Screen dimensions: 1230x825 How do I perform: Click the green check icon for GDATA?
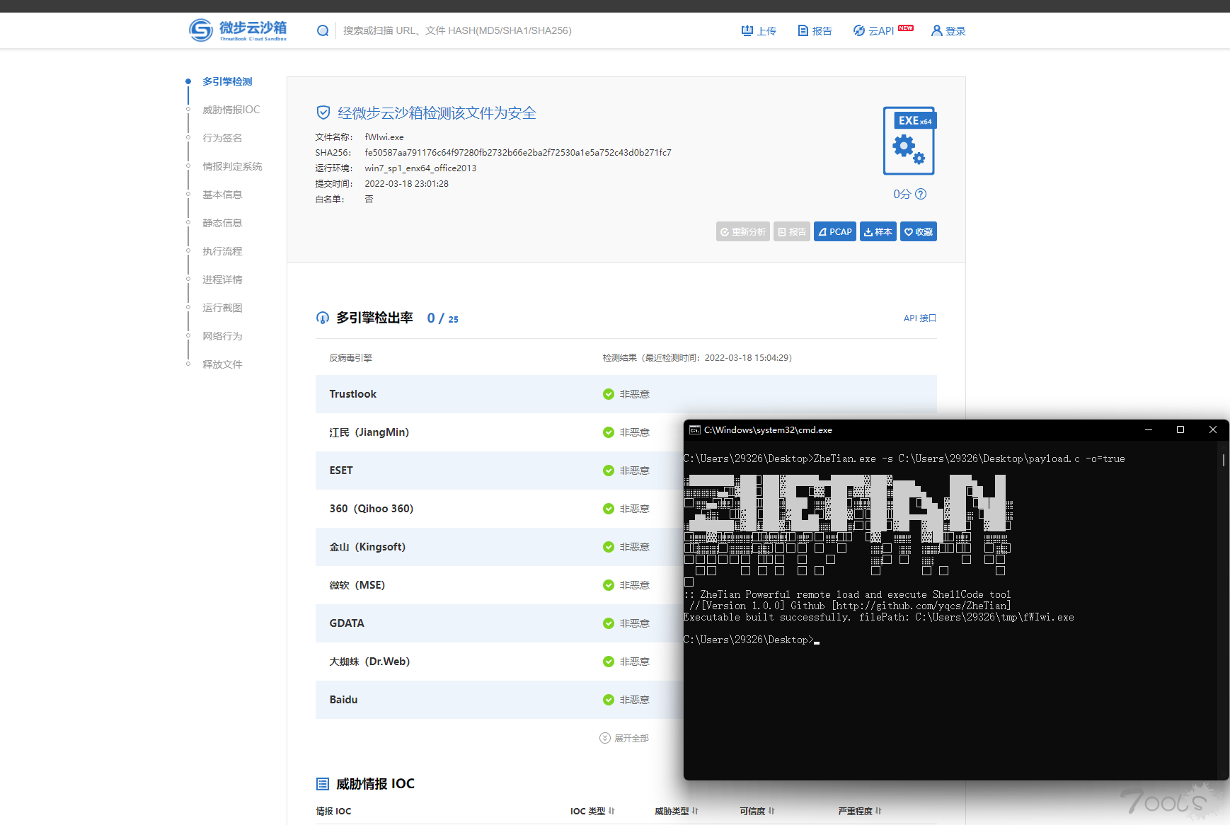click(609, 623)
